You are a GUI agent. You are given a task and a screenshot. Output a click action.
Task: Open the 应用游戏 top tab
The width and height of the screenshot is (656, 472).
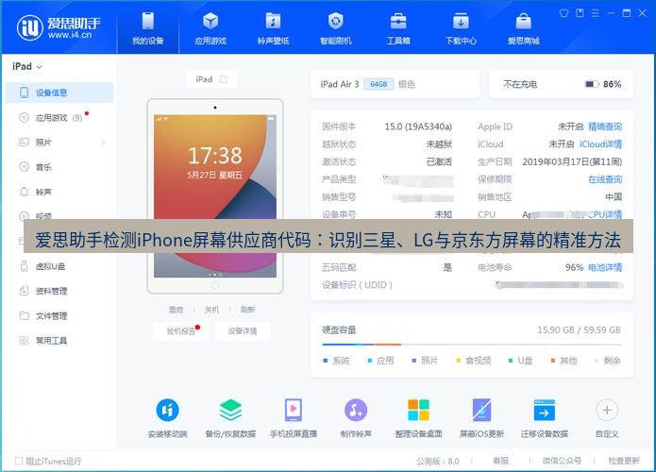coord(210,27)
